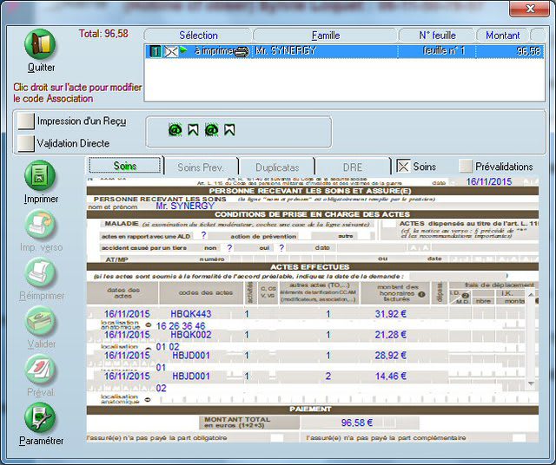
Task: Click the green Imprimer icon
Action: tap(40, 175)
